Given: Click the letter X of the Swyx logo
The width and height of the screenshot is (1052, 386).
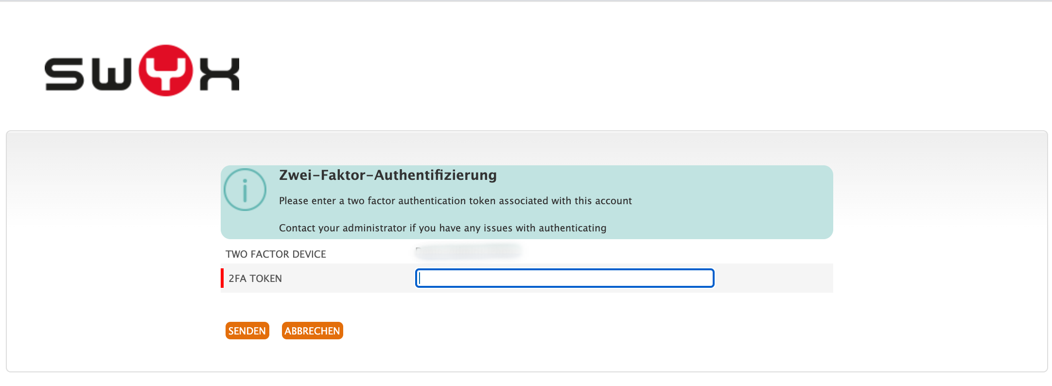Looking at the screenshot, I should click(x=220, y=74).
